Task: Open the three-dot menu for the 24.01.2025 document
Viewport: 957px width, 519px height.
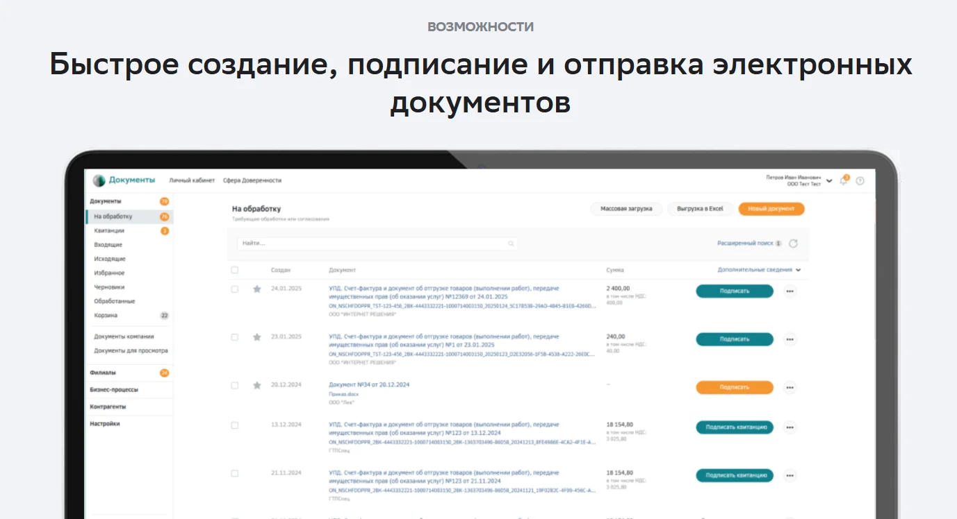Action: (x=790, y=291)
